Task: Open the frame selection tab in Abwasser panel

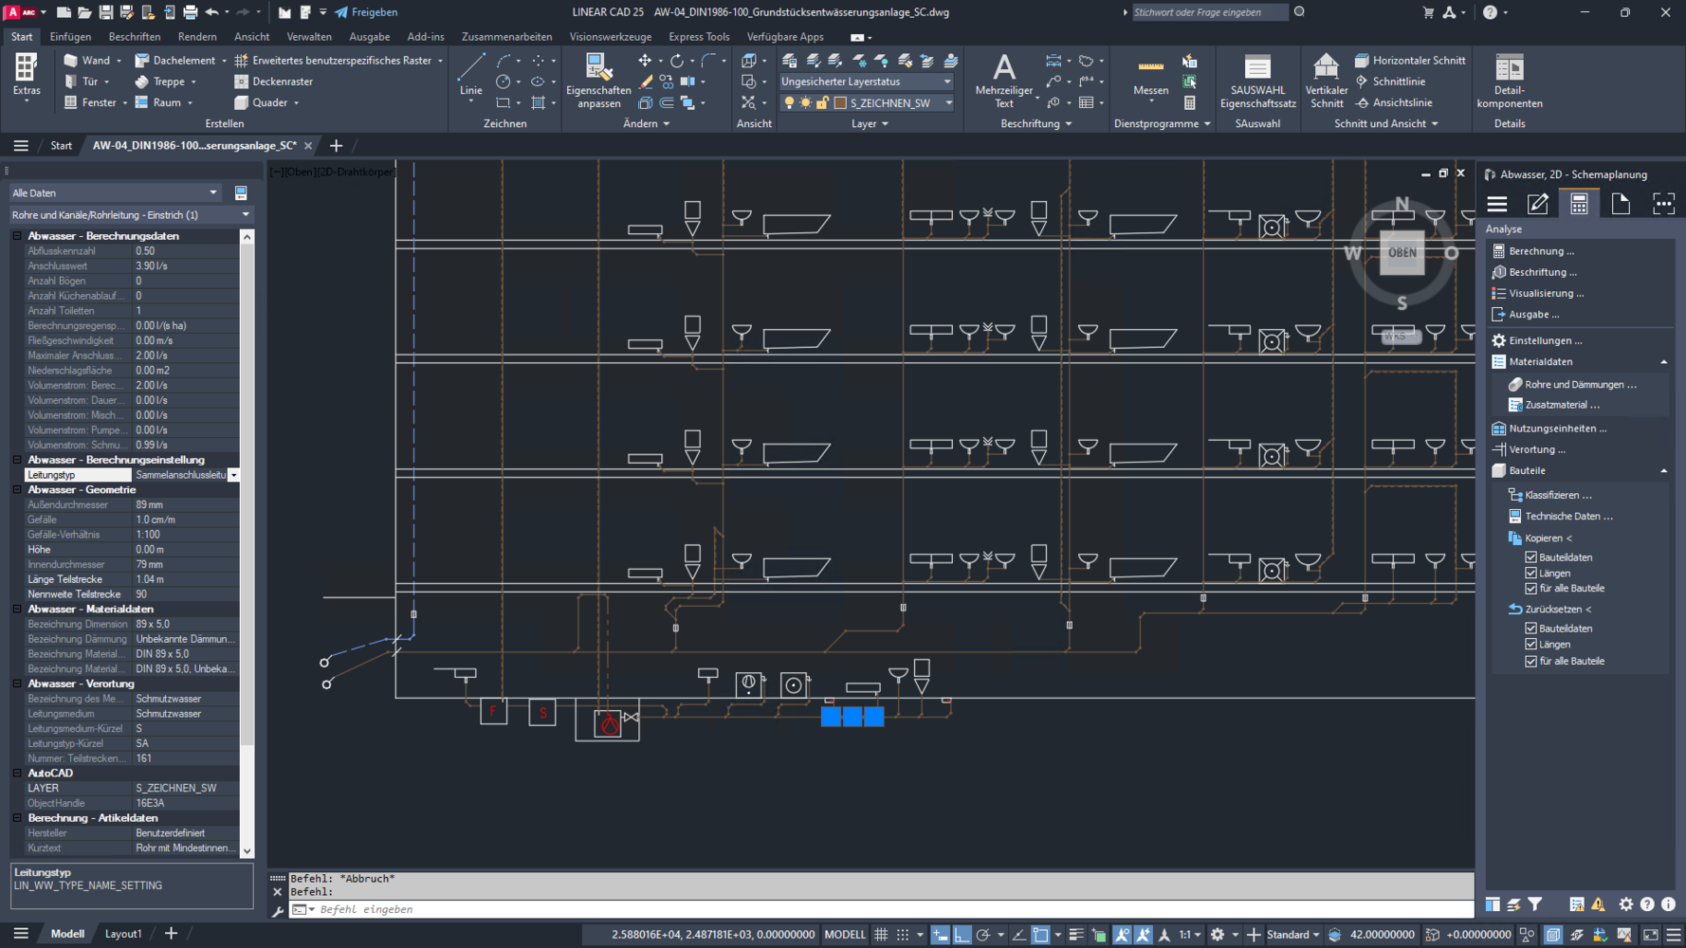Action: click(x=1663, y=204)
